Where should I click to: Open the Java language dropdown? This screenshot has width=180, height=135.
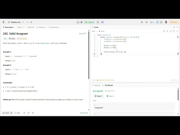(x=94, y=31)
